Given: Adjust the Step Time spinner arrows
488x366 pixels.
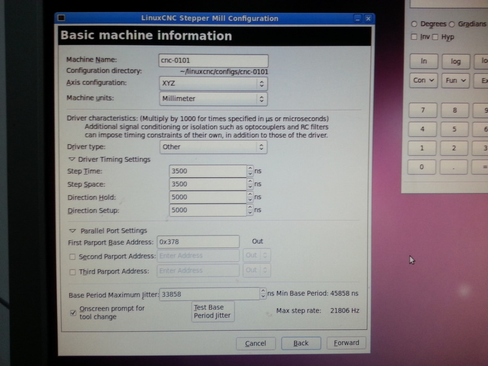Looking at the screenshot, I should [x=250, y=171].
